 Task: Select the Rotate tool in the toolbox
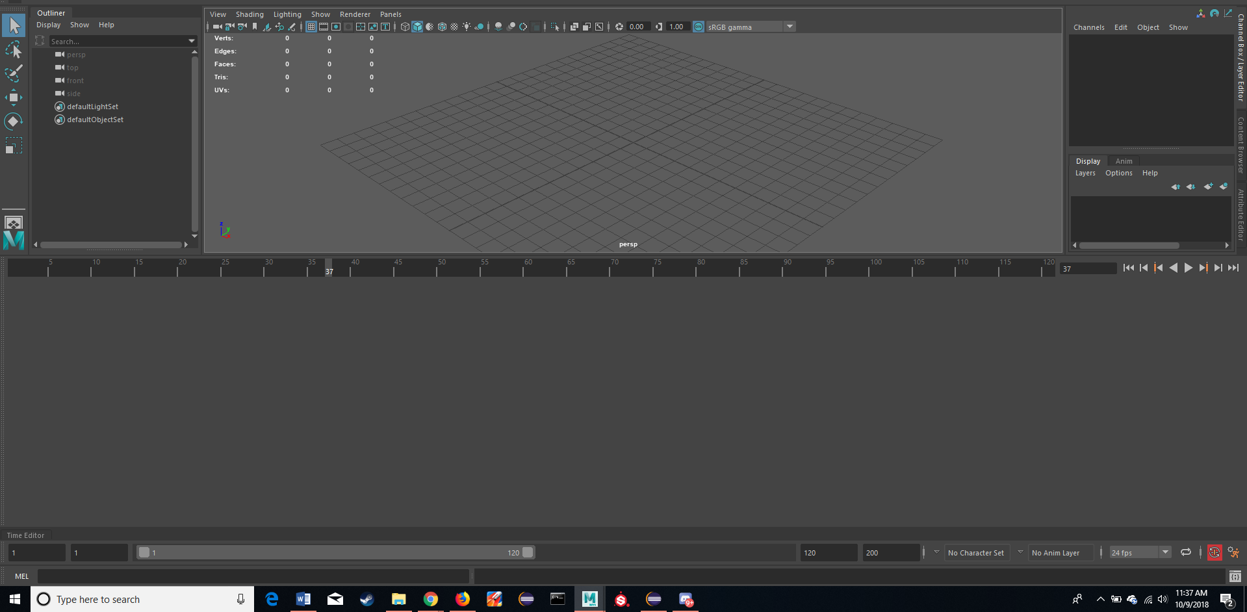pyautogui.click(x=14, y=121)
